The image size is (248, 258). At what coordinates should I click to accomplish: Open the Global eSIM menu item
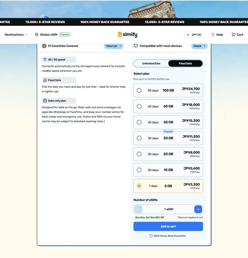[49, 35]
